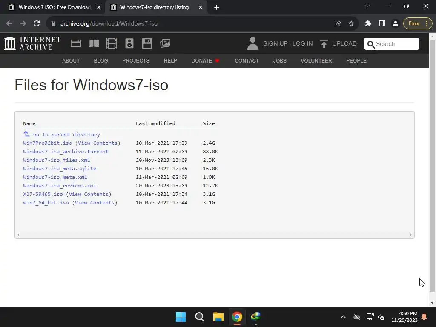Click the magnifier icon in the search box
436x327 pixels.
371,44
